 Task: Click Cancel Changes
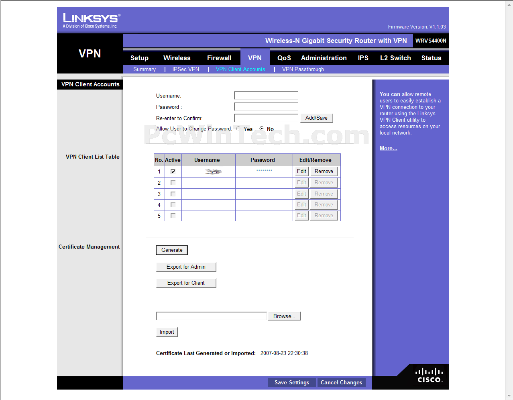click(341, 383)
